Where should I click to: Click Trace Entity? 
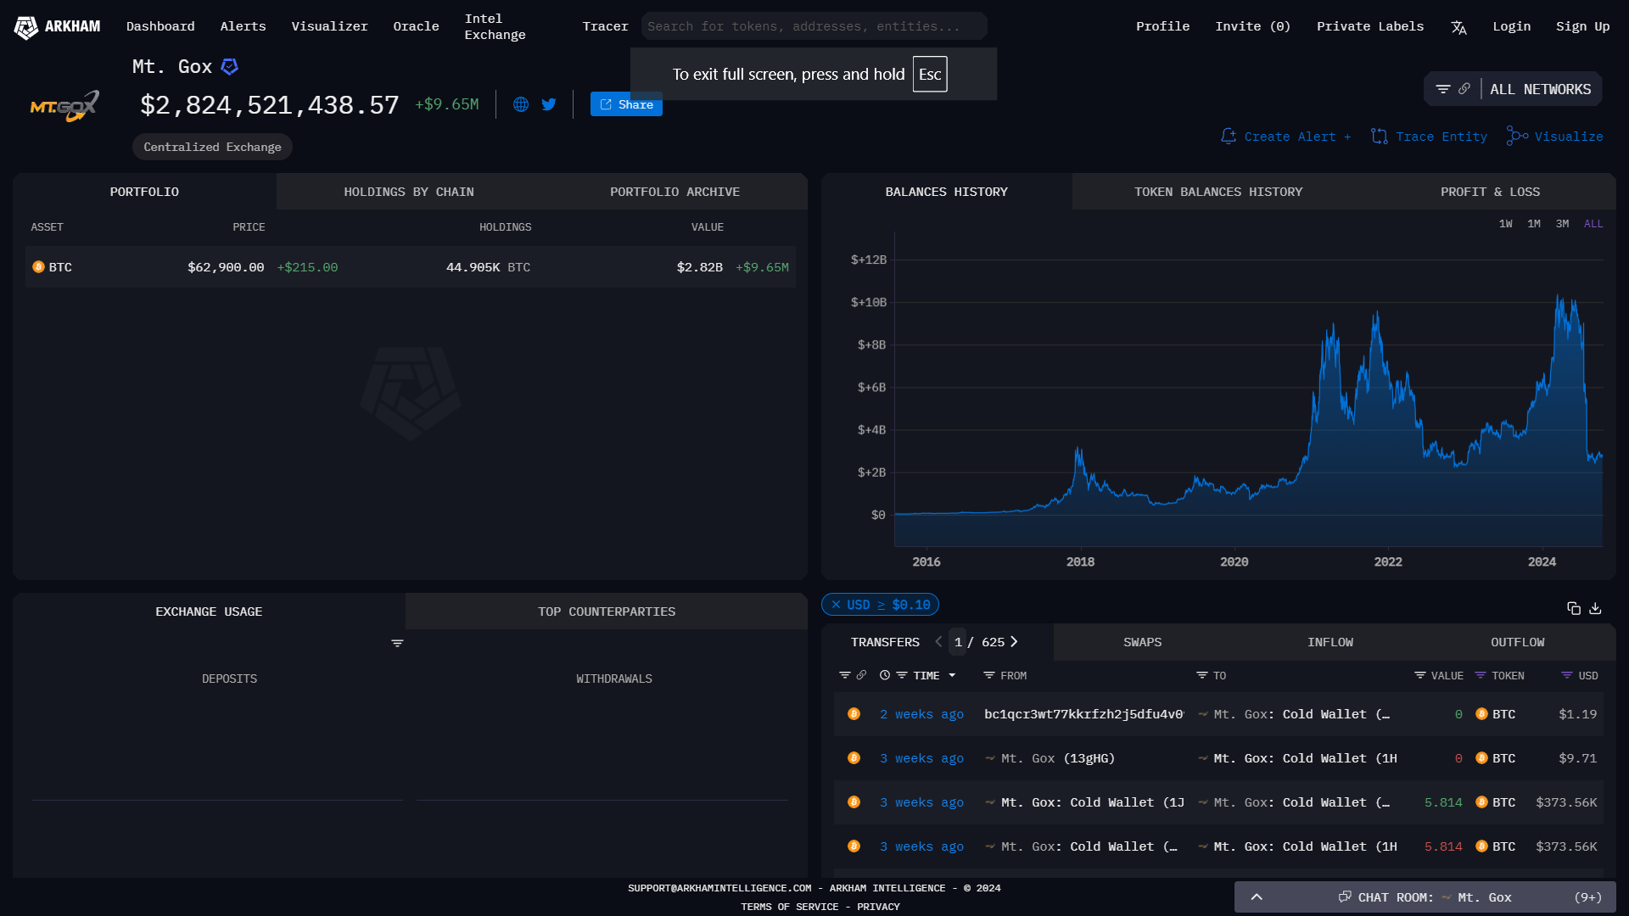tap(1429, 137)
